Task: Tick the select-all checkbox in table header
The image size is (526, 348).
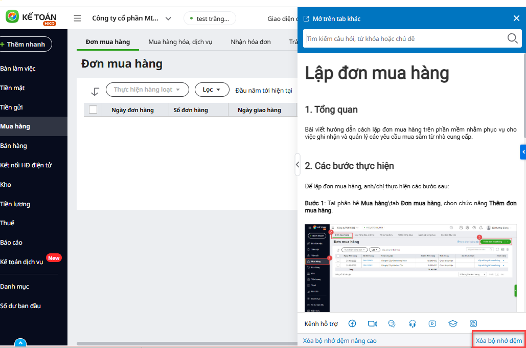Action: click(x=93, y=110)
